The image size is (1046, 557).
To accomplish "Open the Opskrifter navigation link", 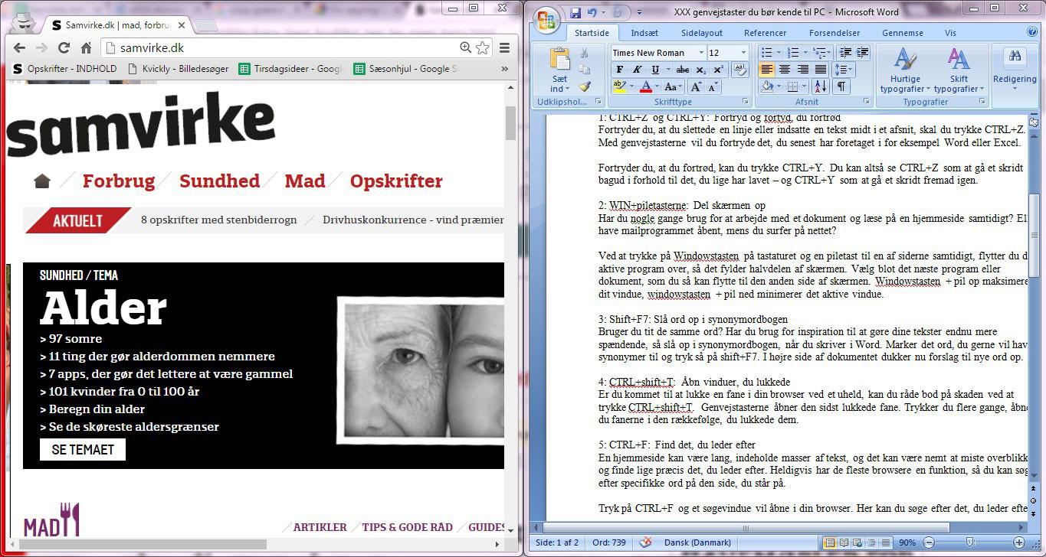I will pyautogui.click(x=396, y=181).
